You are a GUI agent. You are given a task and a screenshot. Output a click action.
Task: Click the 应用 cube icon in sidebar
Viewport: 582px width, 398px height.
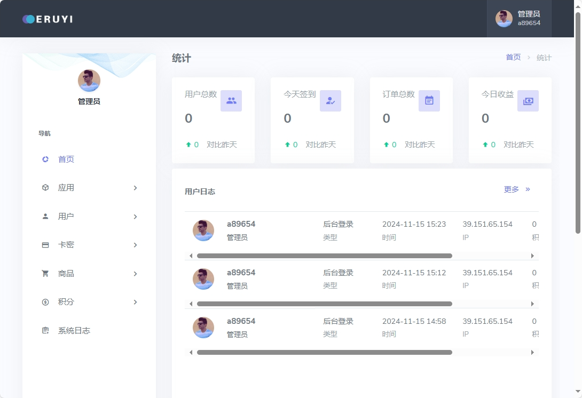point(45,188)
